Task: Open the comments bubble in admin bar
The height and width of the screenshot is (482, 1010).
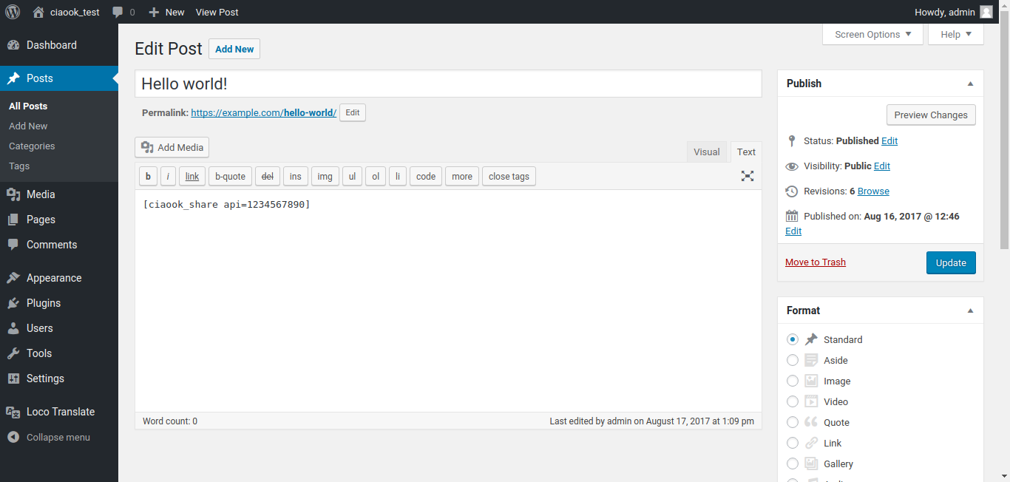Action: tap(118, 13)
